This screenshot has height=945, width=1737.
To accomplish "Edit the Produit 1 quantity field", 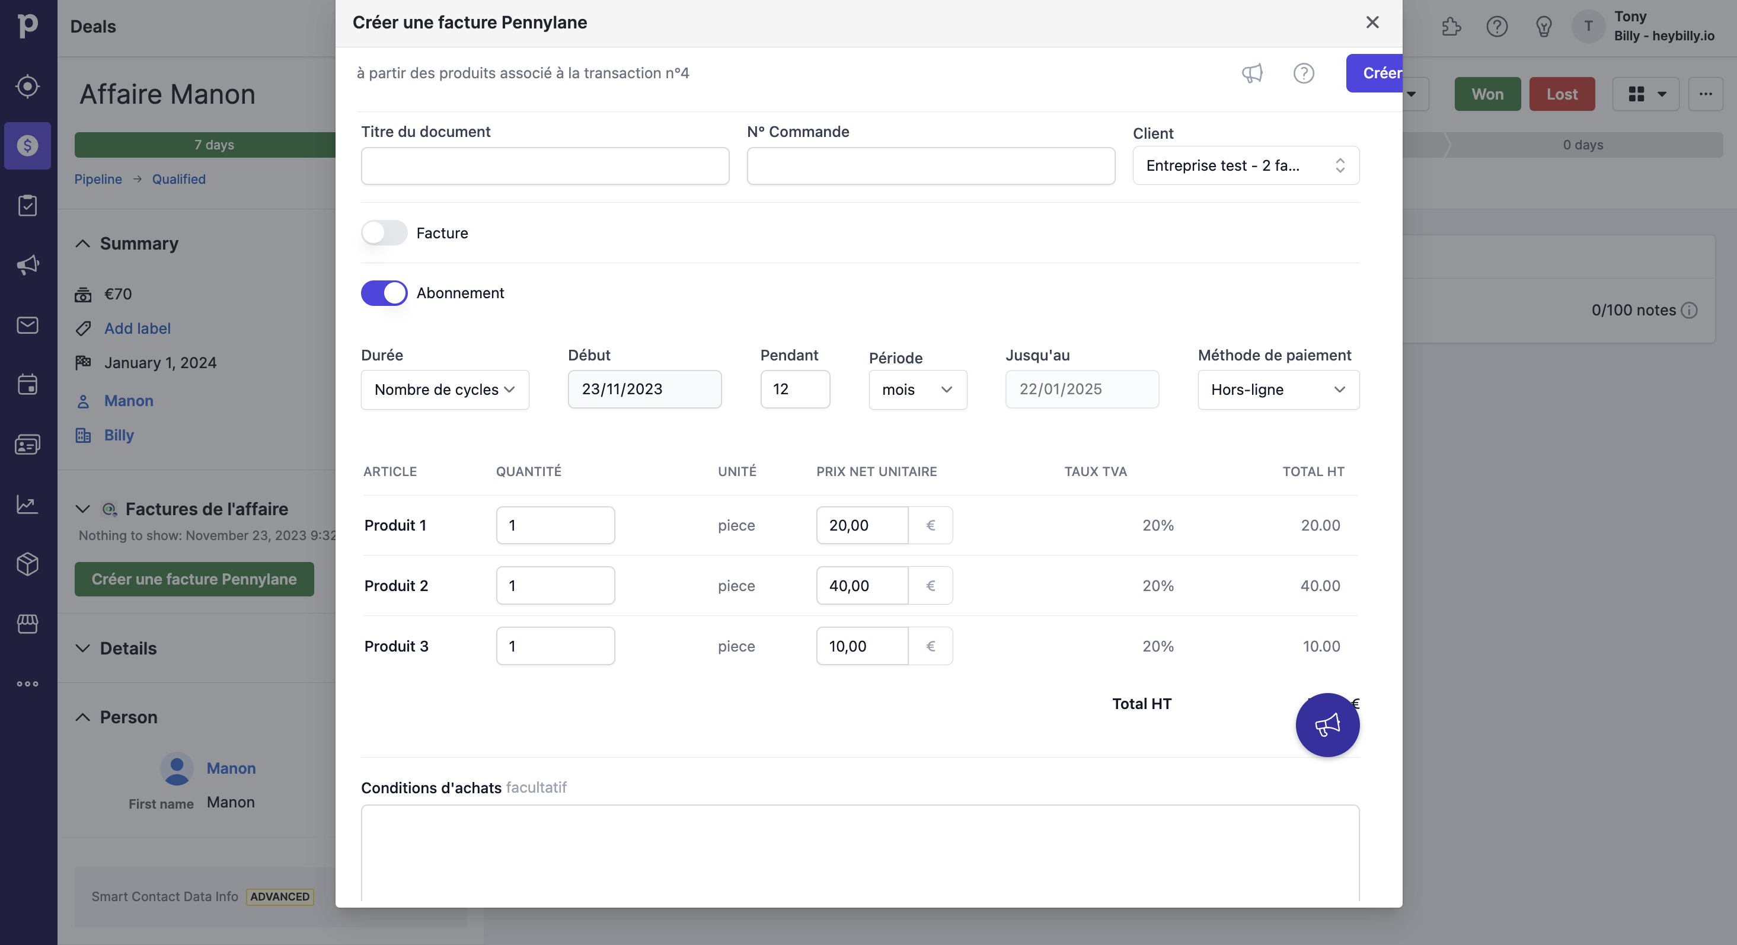I will click(555, 525).
